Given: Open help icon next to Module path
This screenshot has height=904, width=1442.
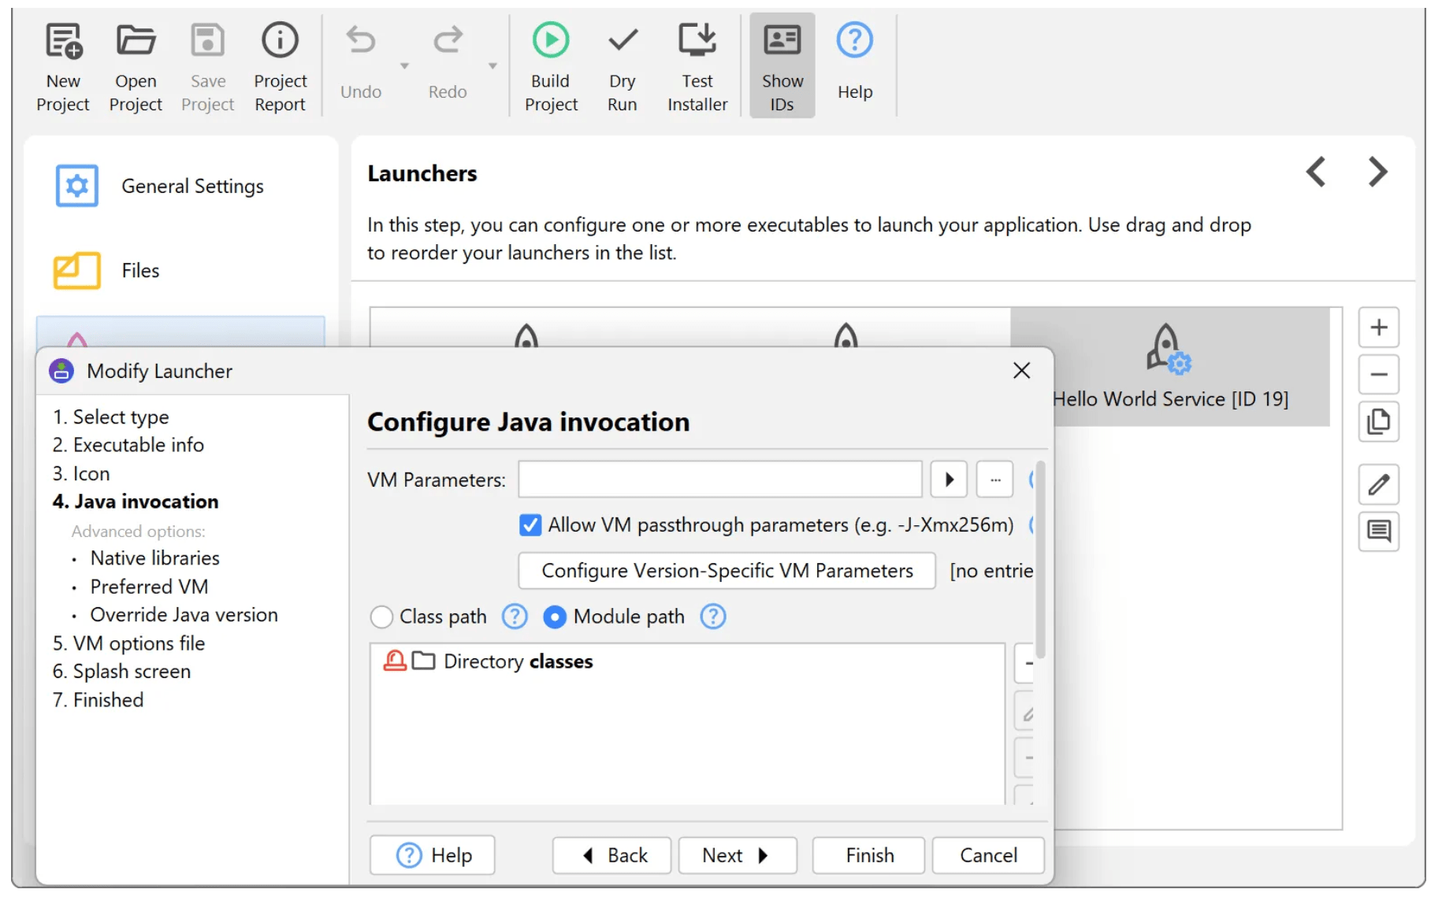Looking at the screenshot, I should (x=713, y=617).
